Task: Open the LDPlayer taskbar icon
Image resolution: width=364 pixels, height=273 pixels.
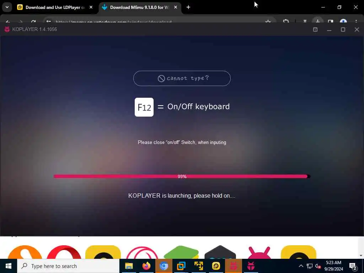Action: coord(216,266)
